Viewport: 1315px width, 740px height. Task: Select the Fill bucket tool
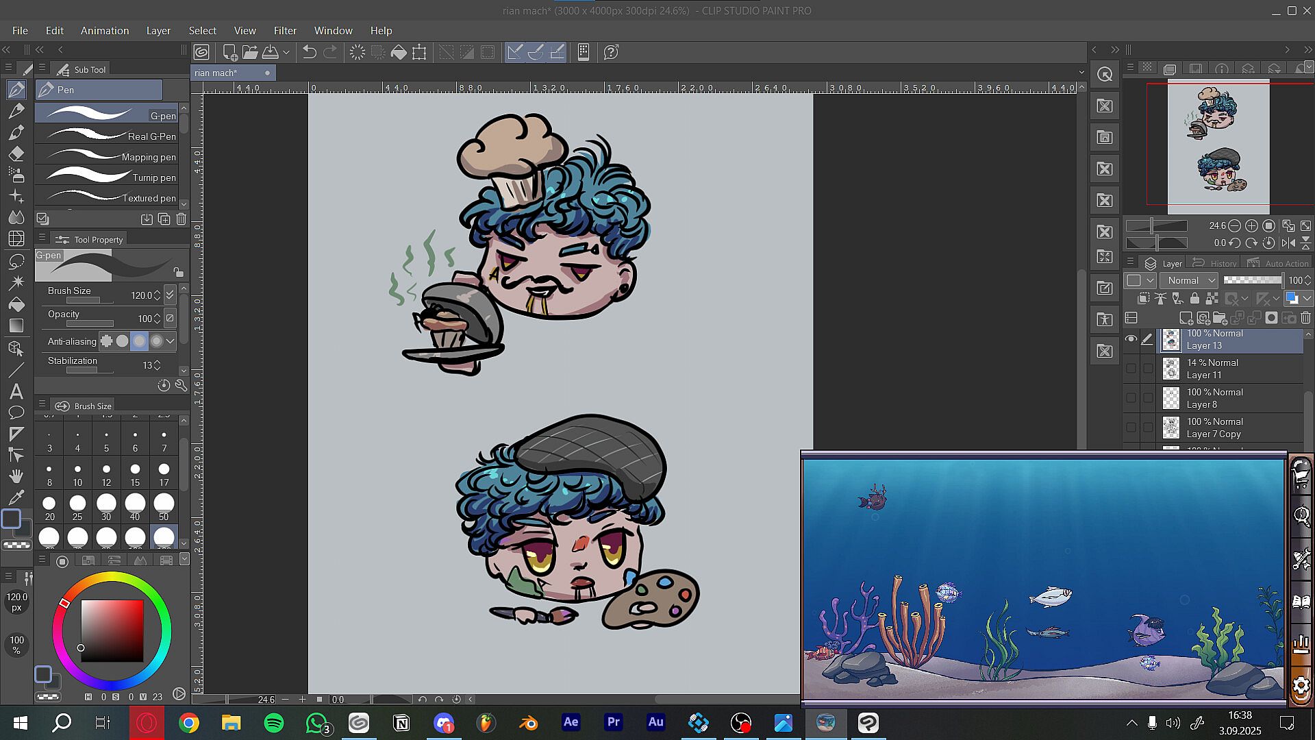(x=16, y=304)
